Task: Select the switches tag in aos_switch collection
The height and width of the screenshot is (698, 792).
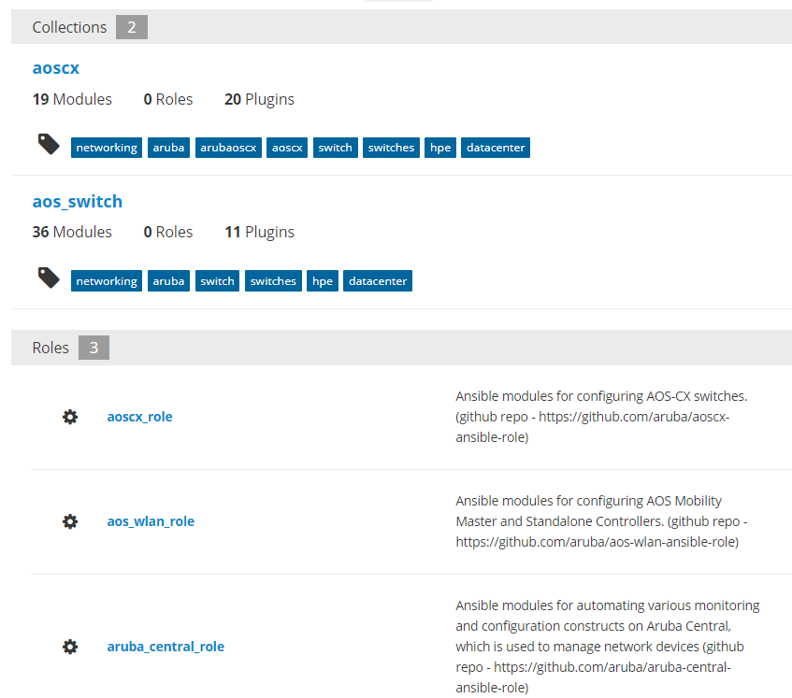Action: click(x=273, y=281)
